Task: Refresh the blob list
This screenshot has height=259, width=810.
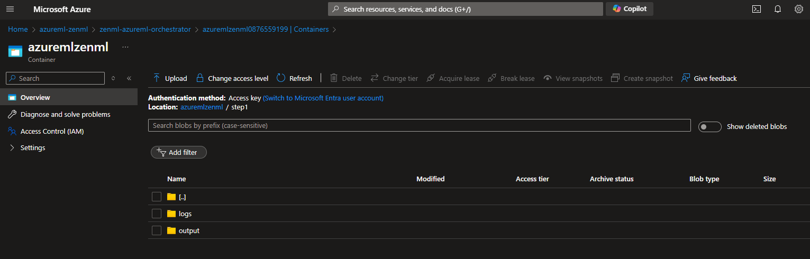Action: (295, 78)
